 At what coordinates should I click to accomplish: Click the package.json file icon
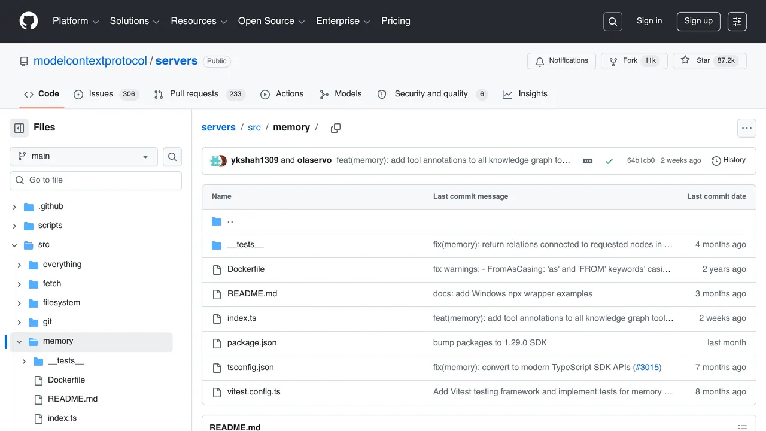coord(217,343)
